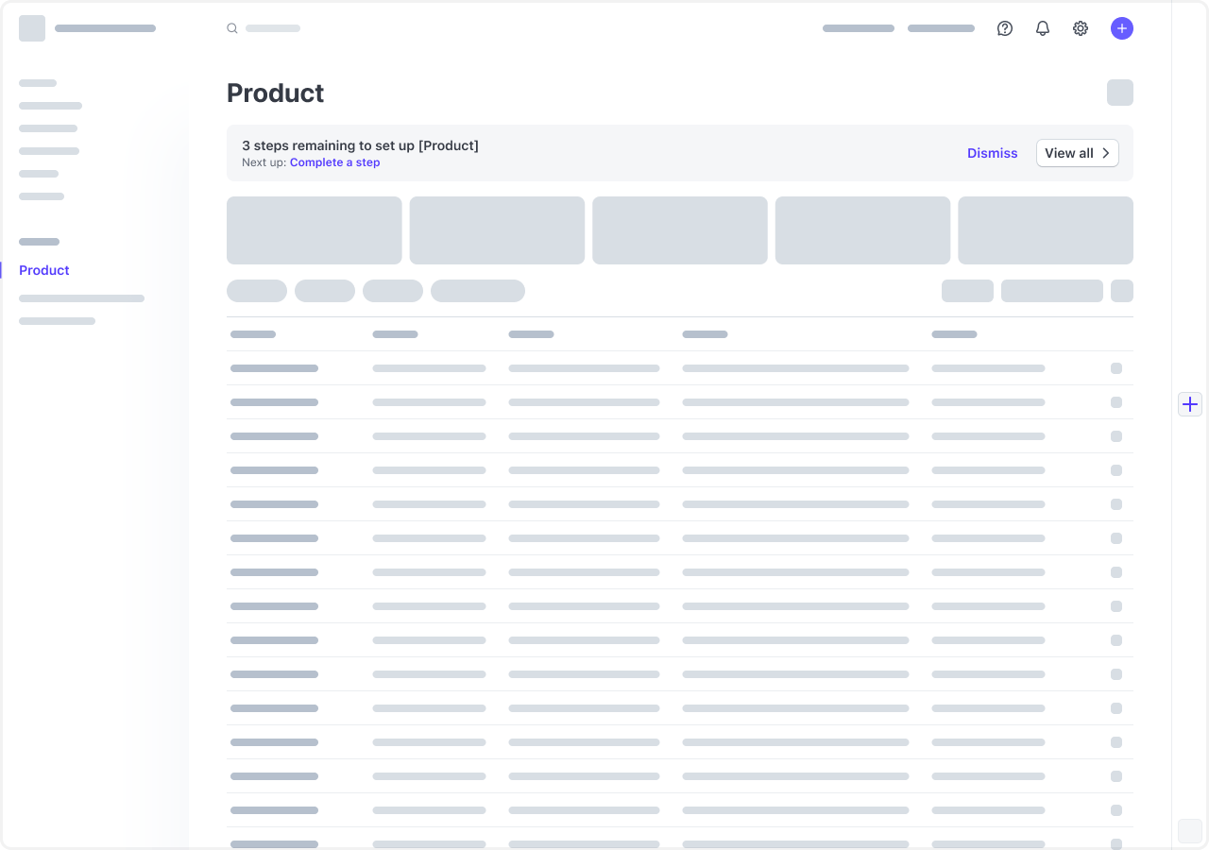Image resolution: width=1209 pixels, height=850 pixels.
Task: Toggle the square control beside the page title
Action: point(1119,93)
